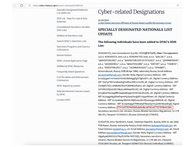Click the asungatov@gmail.com email link
The width and height of the screenshot is (188, 147).
[157, 129]
